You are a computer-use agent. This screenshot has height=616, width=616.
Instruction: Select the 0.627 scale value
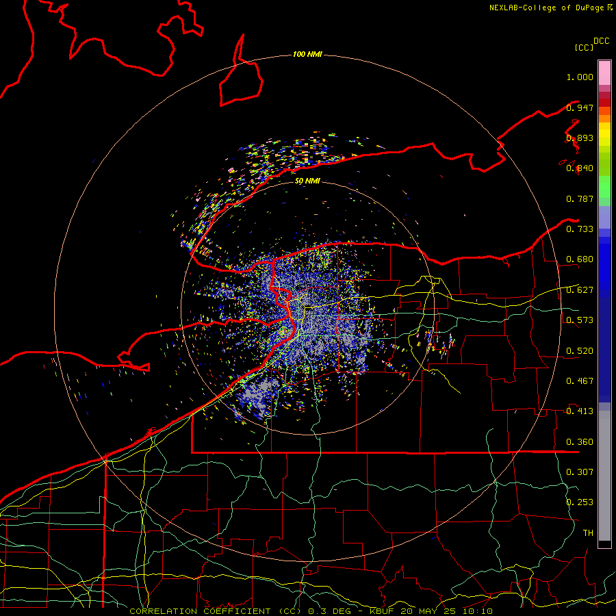(x=580, y=290)
